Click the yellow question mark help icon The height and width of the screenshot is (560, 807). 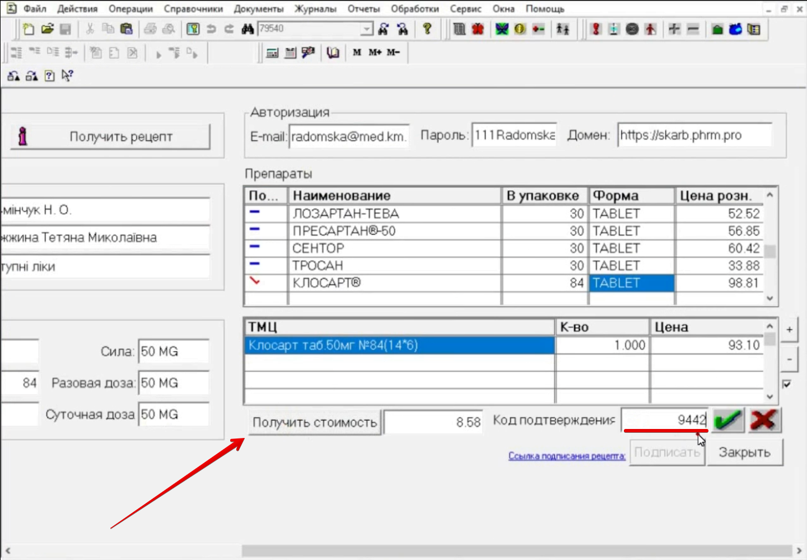(427, 29)
